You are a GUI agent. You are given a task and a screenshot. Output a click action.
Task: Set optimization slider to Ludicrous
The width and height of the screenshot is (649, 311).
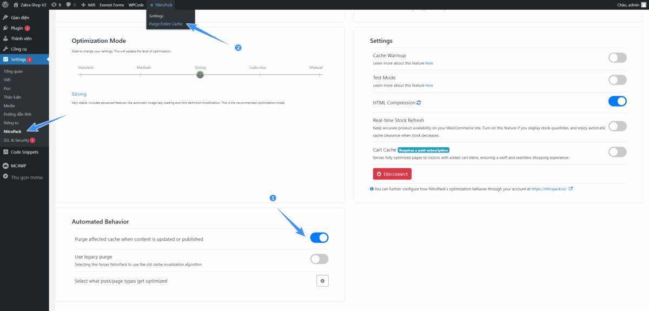(260, 75)
